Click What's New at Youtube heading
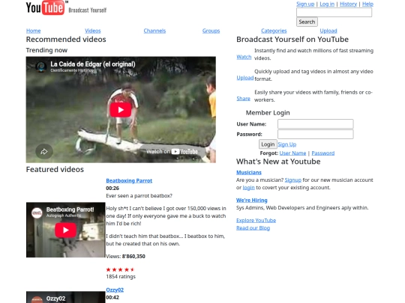This screenshot has width=405, height=303. click(x=278, y=162)
